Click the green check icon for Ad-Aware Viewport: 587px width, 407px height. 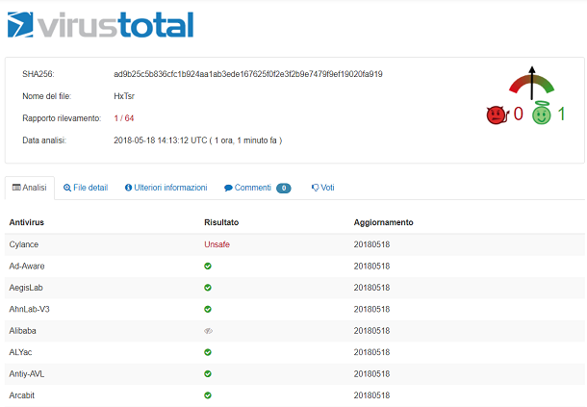pos(208,267)
